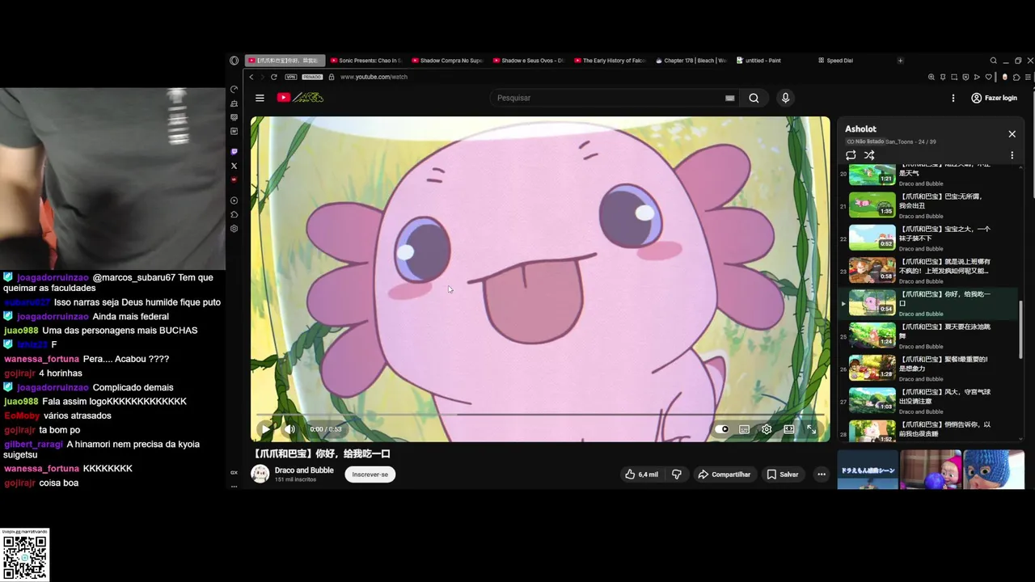Open the Opera GX menu logo
This screenshot has height=582, width=1035.
(234, 61)
